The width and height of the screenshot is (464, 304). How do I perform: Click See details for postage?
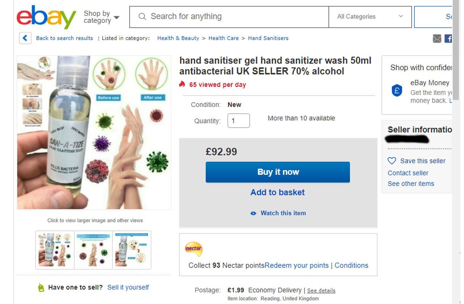(321, 291)
